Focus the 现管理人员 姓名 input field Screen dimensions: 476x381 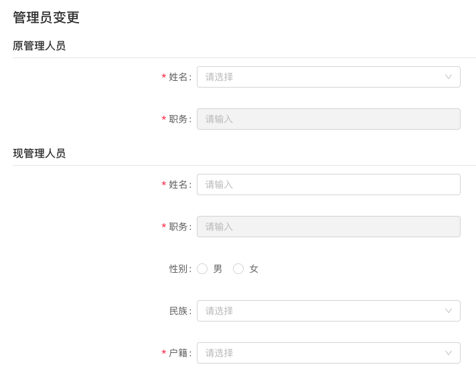point(328,184)
